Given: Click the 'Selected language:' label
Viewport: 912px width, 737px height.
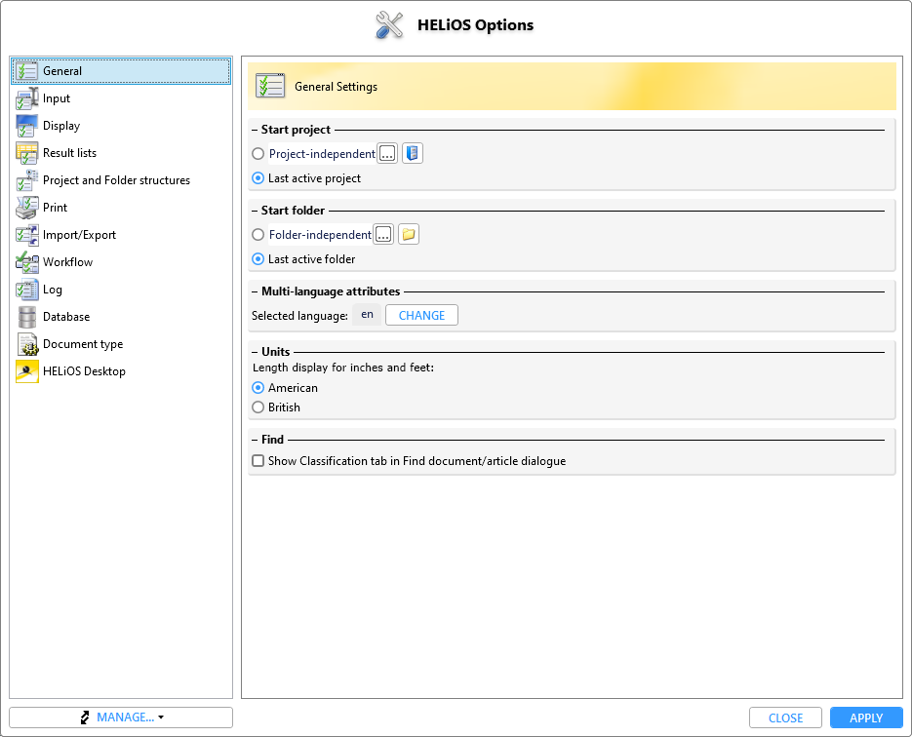Looking at the screenshot, I should pos(299,316).
